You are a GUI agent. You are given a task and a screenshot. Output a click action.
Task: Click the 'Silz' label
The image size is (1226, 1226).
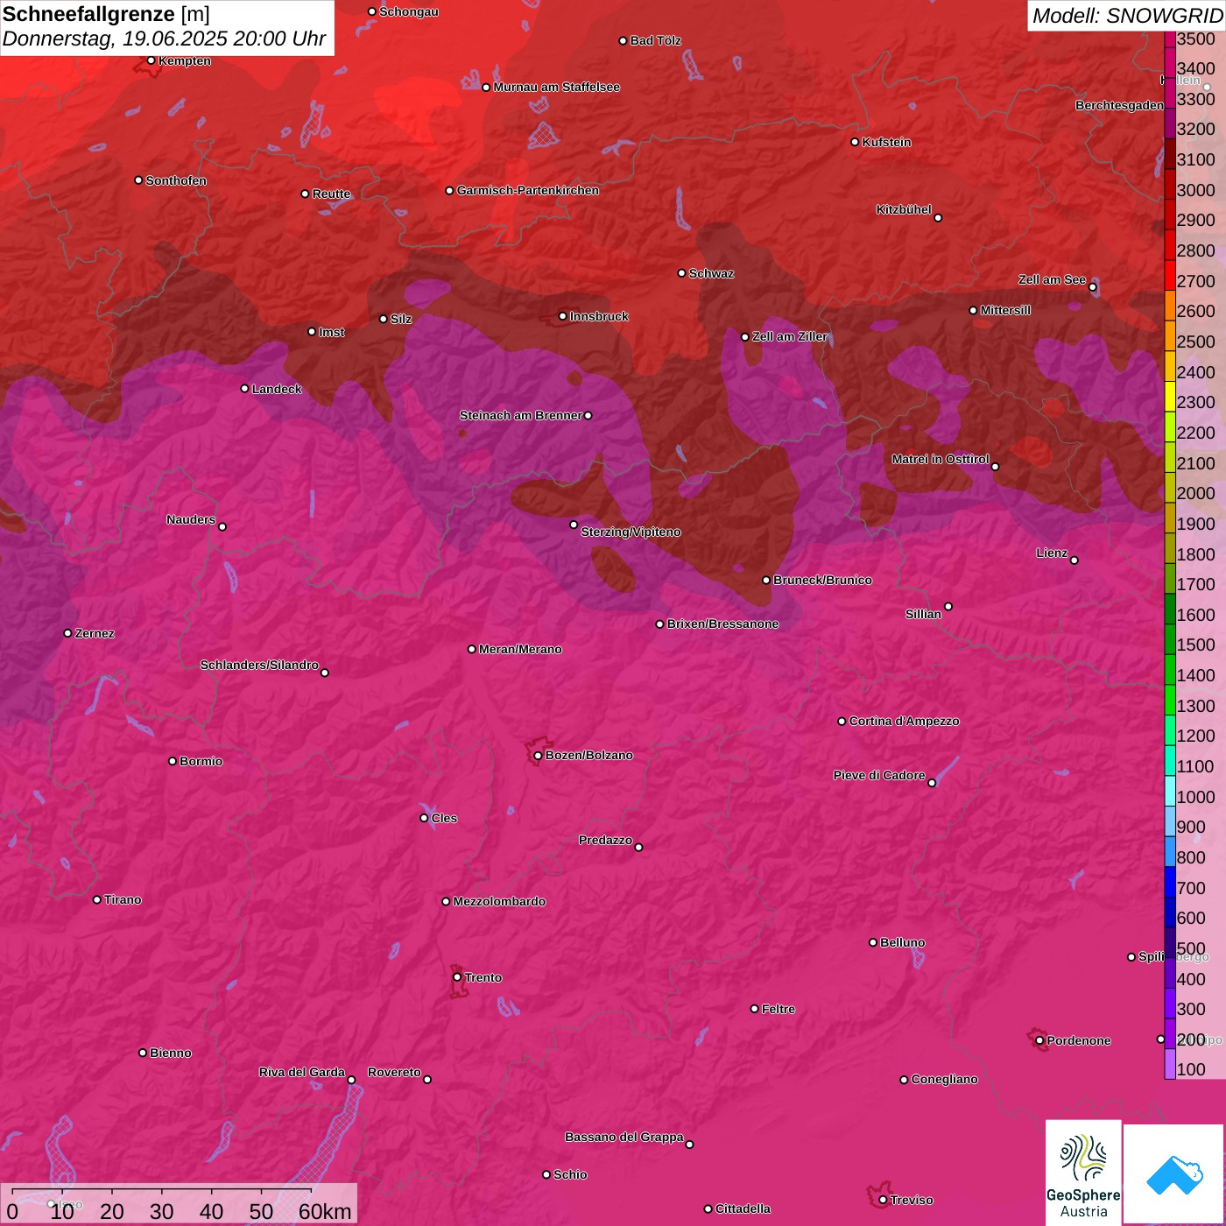tap(401, 319)
